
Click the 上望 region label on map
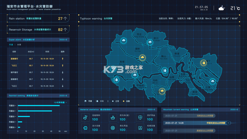tap(208, 87)
